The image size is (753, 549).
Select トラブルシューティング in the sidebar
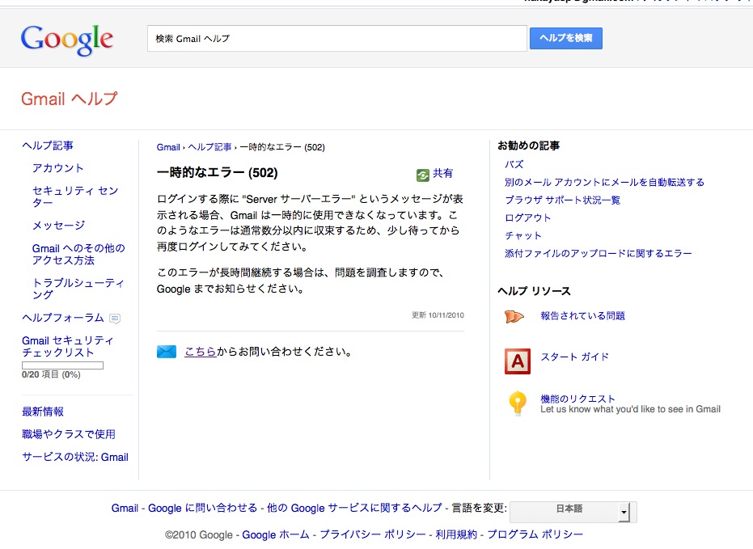pos(78,289)
